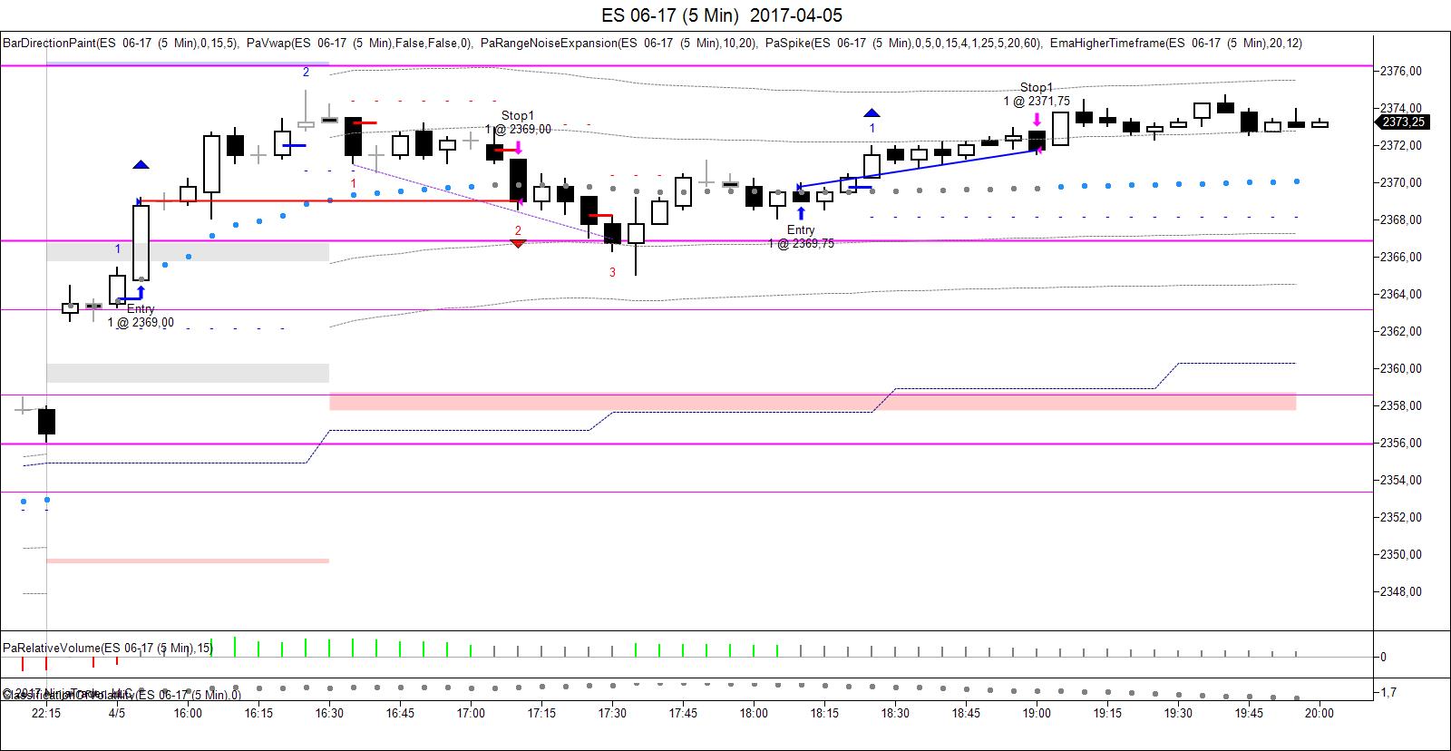
Task: Click the 2360,00 price axis label
Action: pyautogui.click(x=1403, y=368)
